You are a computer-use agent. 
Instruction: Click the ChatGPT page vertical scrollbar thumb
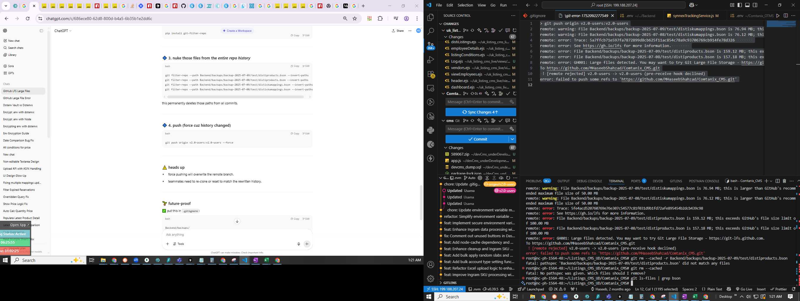[421, 202]
